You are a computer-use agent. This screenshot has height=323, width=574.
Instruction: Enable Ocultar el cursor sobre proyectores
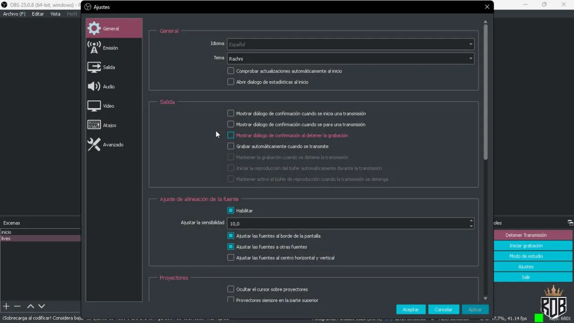[x=231, y=289]
